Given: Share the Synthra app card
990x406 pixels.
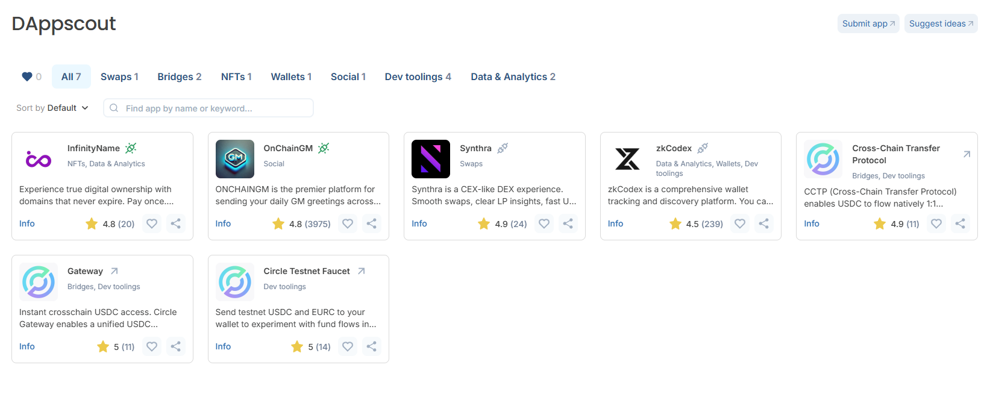Looking at the screenshot, I should tap(568, 223).
